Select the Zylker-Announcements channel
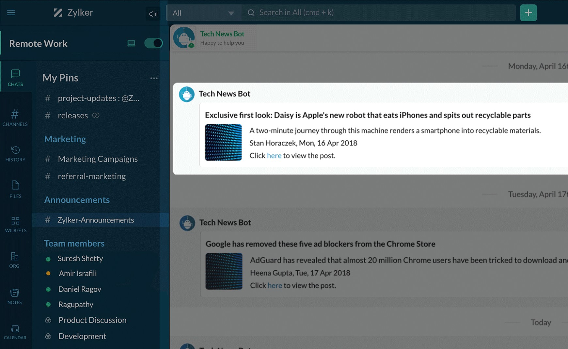 coord(95,220)
